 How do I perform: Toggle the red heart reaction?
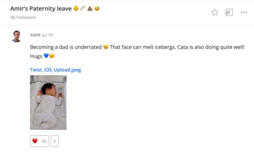[x=35, y=141]
